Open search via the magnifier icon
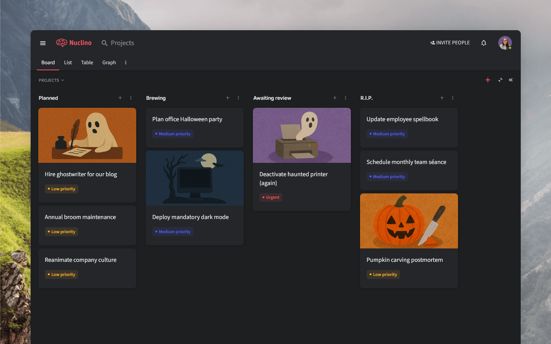The width and height of the screenshot is (551, 344). coord(104,43)
